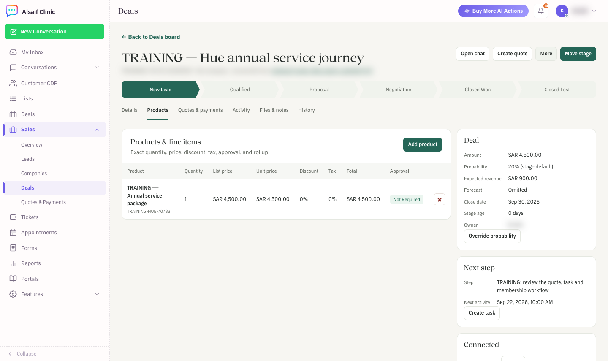Go Back to Deals board link
Viewport: 608px width, 361px height.
click(151, 37)
